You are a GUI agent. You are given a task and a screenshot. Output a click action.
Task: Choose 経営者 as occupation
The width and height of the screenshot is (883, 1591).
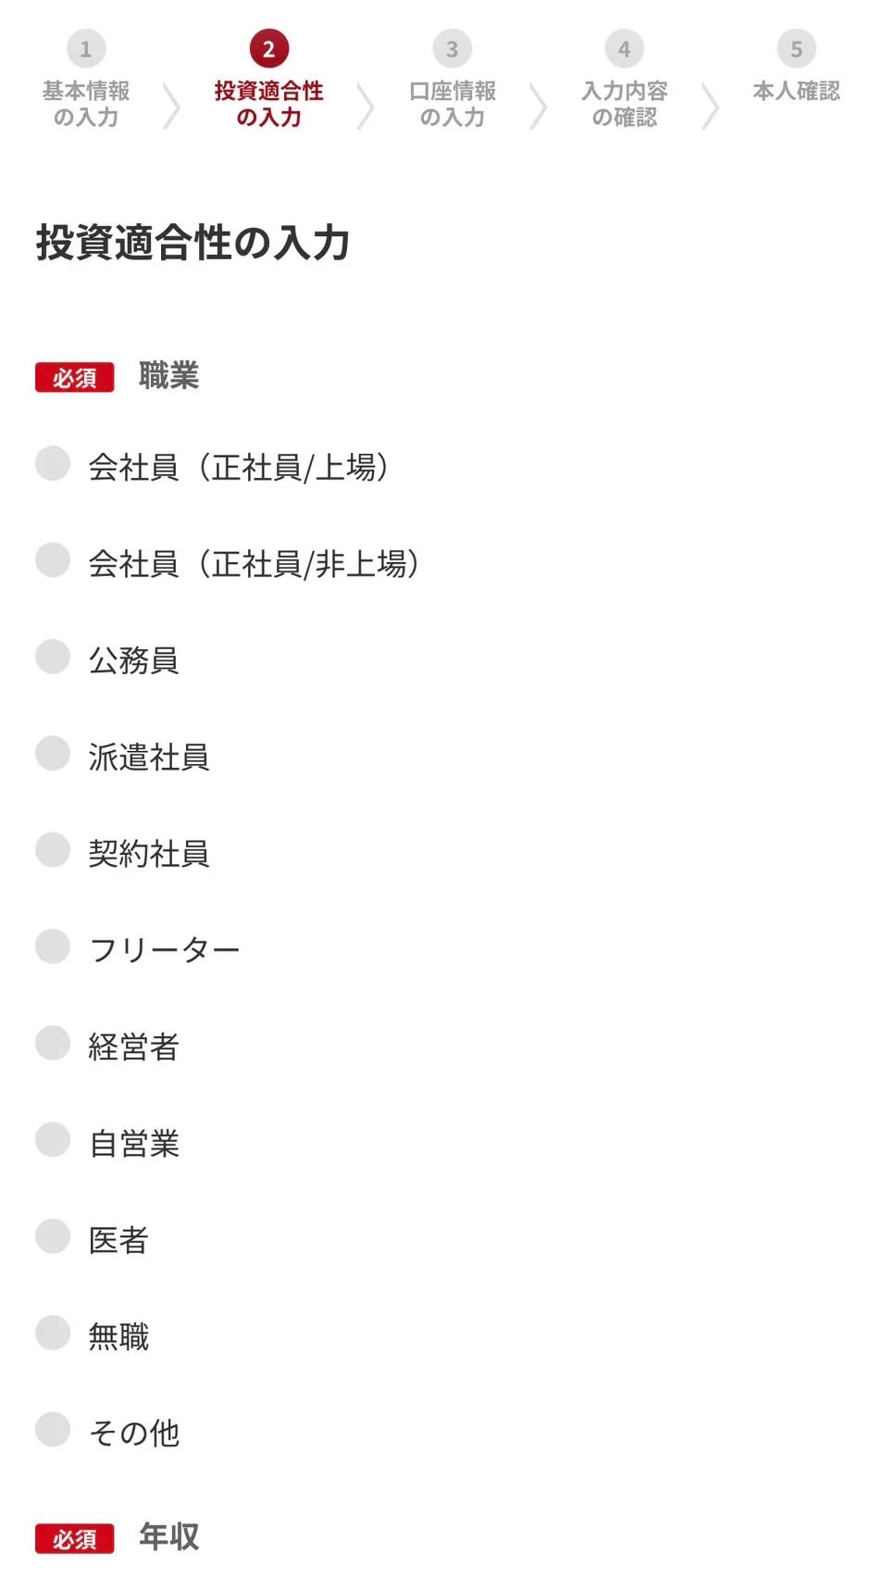pyautogui.click(x=53, y=1044)
